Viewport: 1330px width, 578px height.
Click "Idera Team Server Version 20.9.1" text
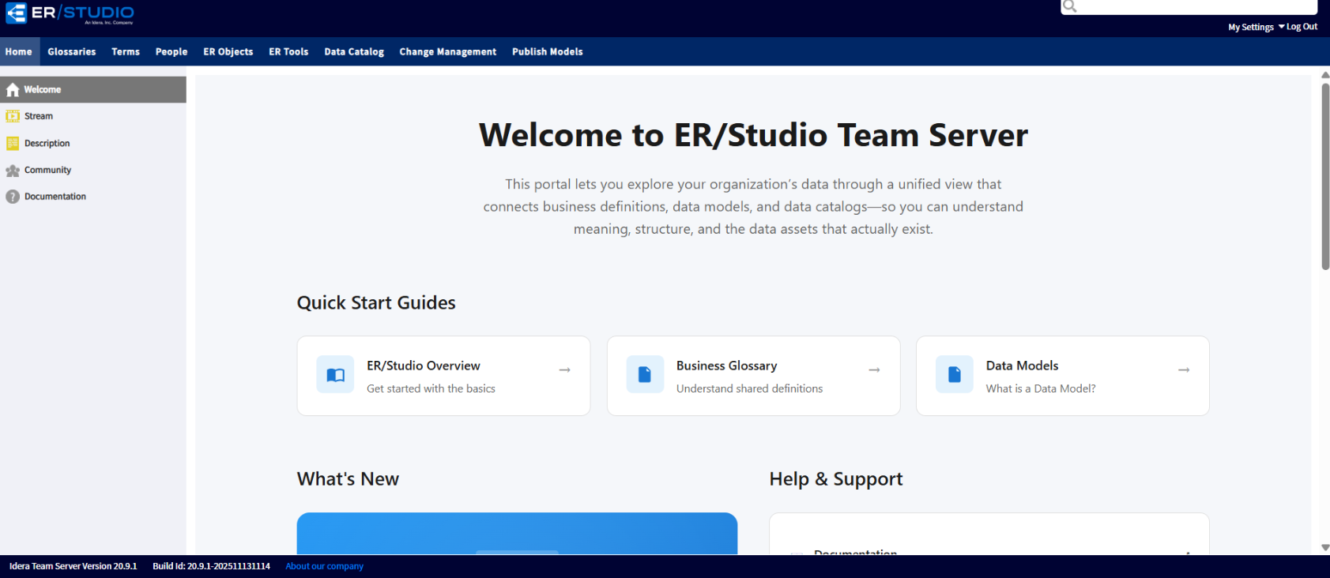73,566
